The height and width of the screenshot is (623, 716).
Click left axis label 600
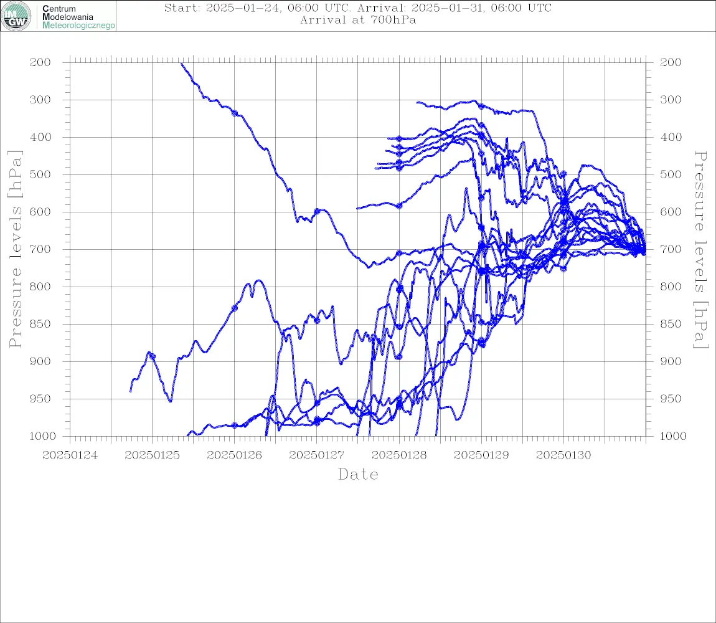coord(40,212)
